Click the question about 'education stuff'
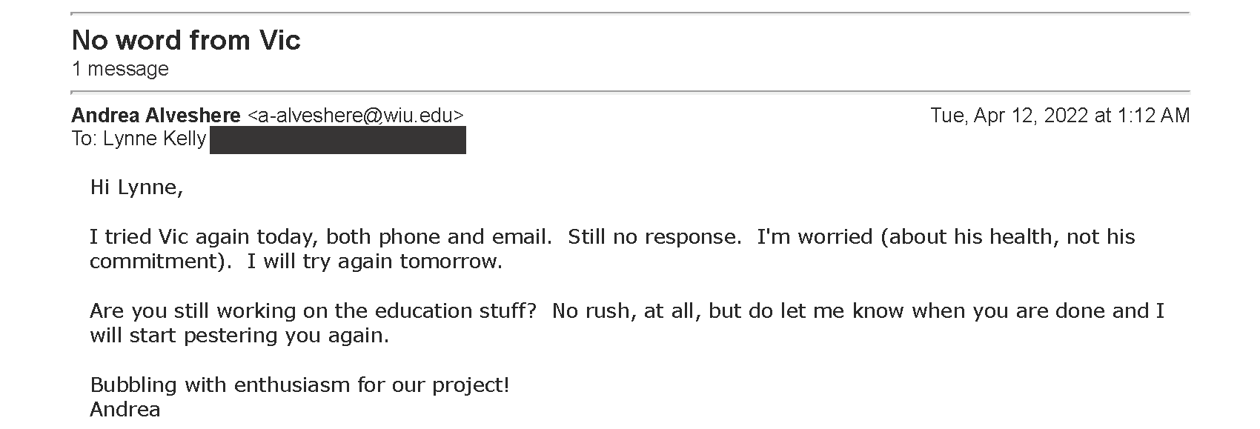 tap(313, 311)
